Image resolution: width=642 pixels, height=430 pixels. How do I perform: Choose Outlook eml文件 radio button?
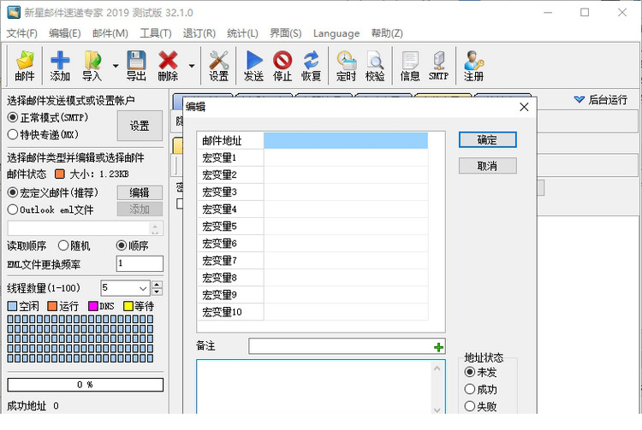click(13, 209)
